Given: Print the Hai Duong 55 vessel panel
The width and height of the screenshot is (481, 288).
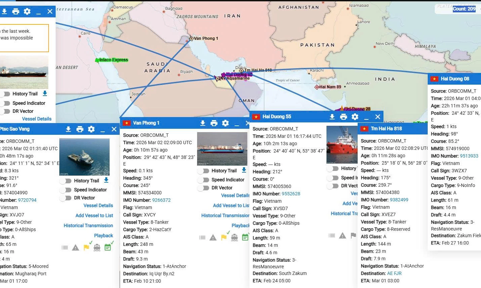Looking at the screenshot, I should [344, 117].
